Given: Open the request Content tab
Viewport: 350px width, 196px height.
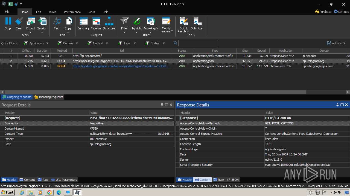Looking at the screenshot, I should [x=27, y=180].
